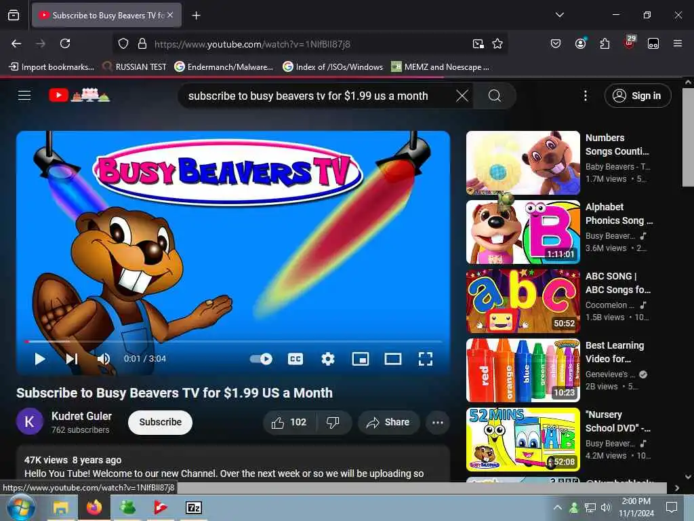Screen dimensions: 694x521
Task: Open File Explorer from taskbar
Action: [61, 507]
